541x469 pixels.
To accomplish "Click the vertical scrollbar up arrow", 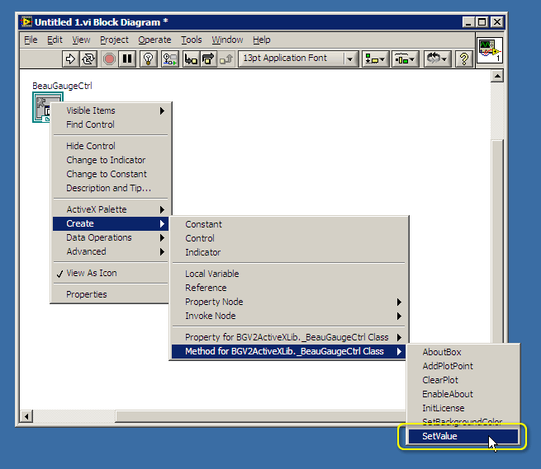I will tap(497, 76).
